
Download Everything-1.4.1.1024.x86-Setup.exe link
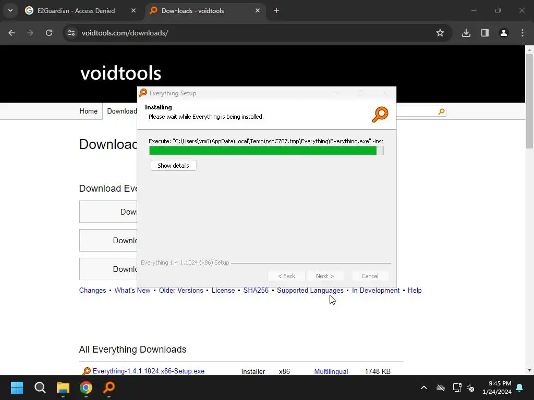pyautogui.click(x=149, y=371)
